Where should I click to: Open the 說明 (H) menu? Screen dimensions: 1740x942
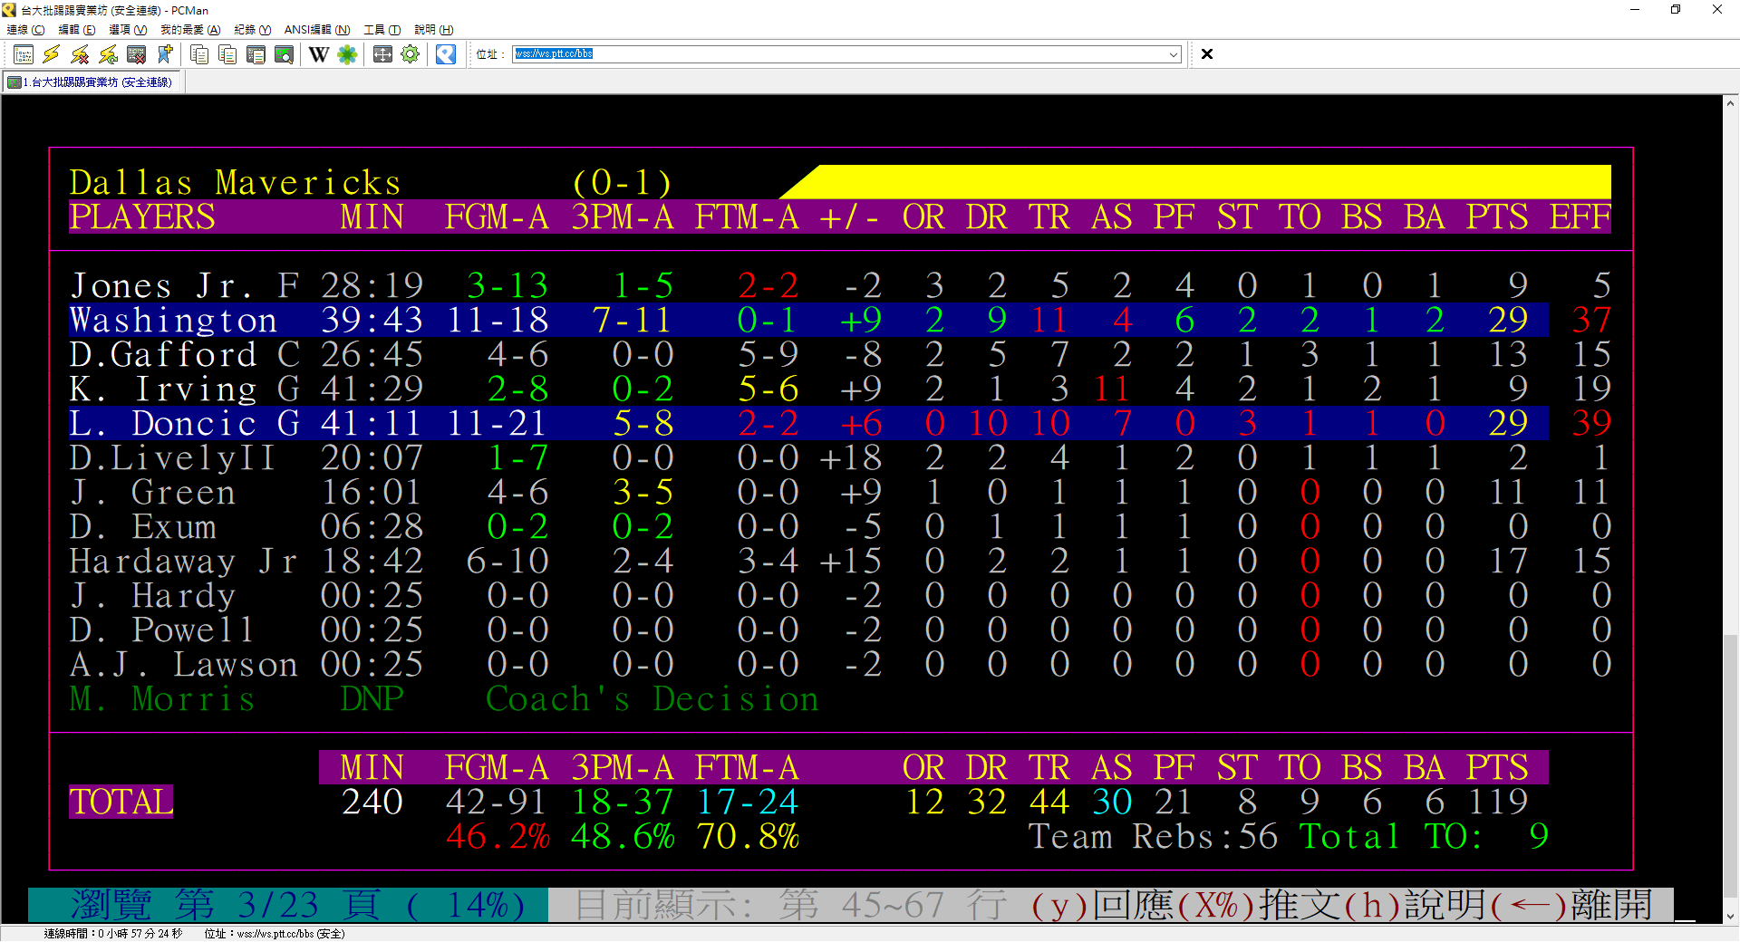(x=434, y=30)
